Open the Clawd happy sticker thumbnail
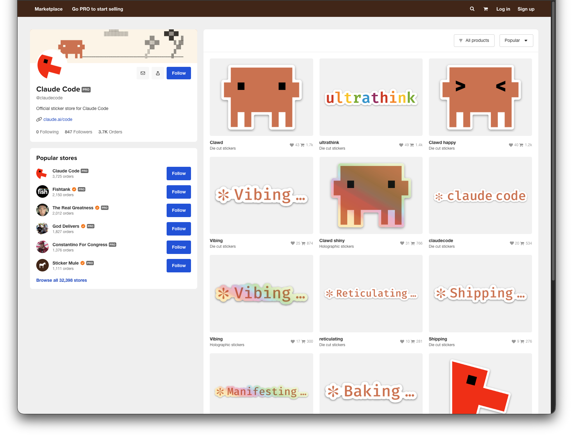573x437 pixels. [480, 97]
